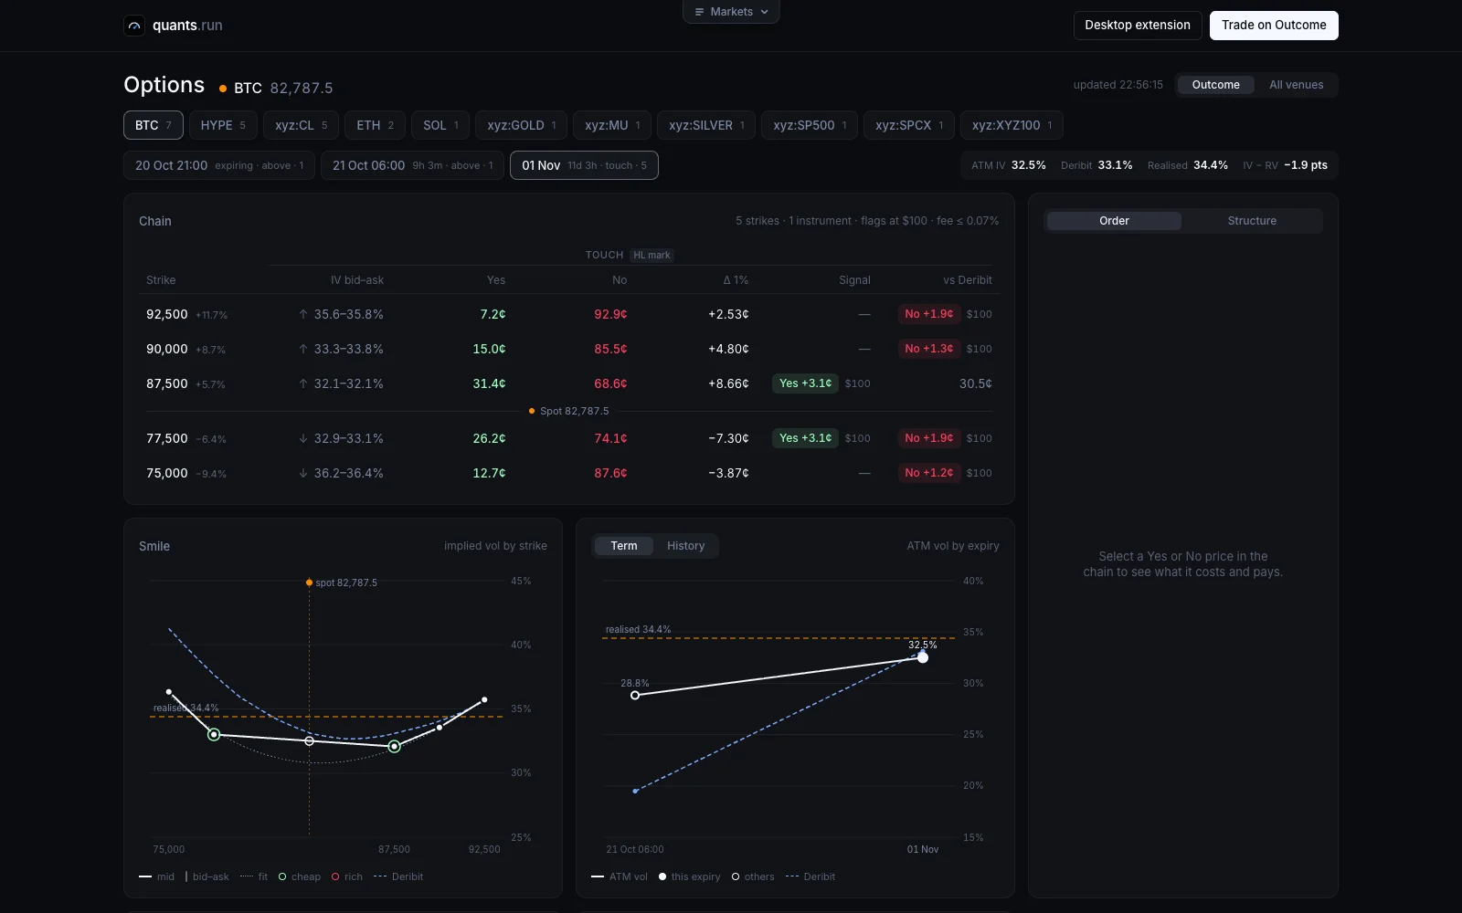Select the SOL asset tab

440,125
